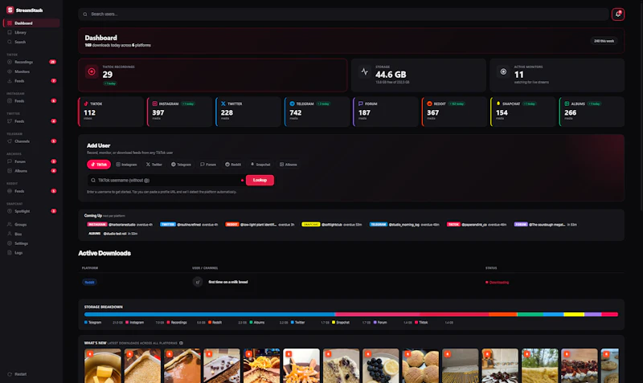Click the yellow Snapchat segment of storage bar
This screenshot has width=643, height=383.
point(574,315)
